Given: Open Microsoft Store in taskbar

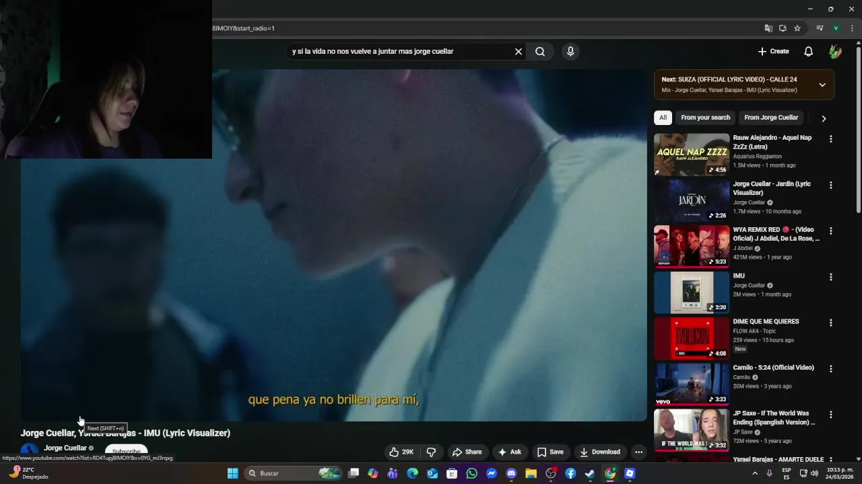Looking at the screenshot, I should click(452, 473).
